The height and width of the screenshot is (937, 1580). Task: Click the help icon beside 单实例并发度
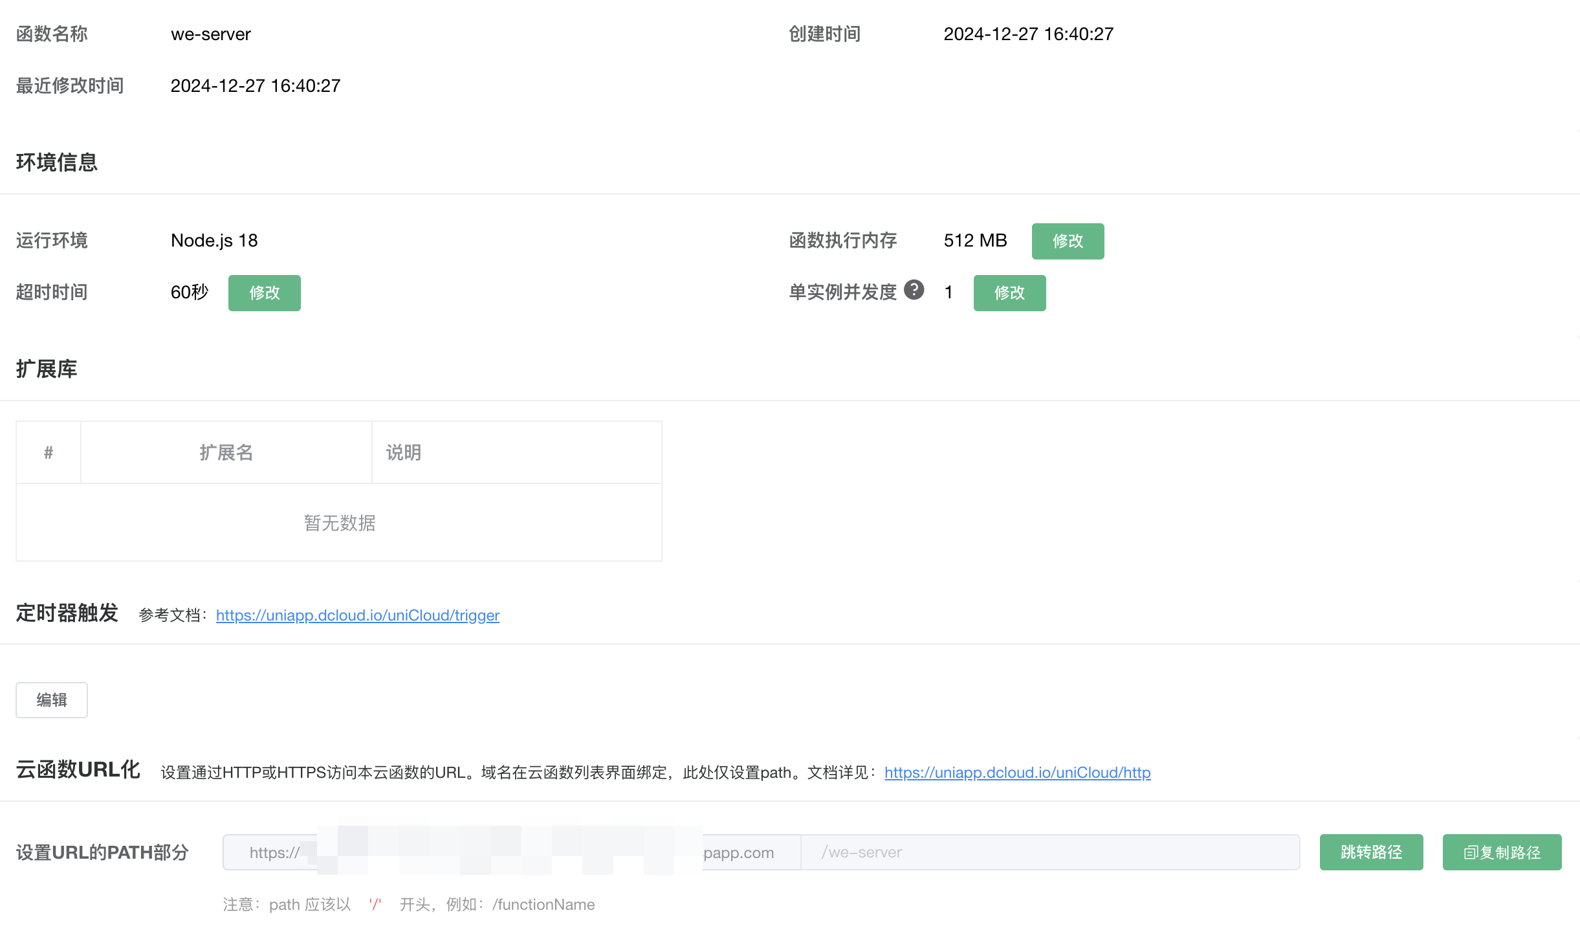click(x=914, y=290)
